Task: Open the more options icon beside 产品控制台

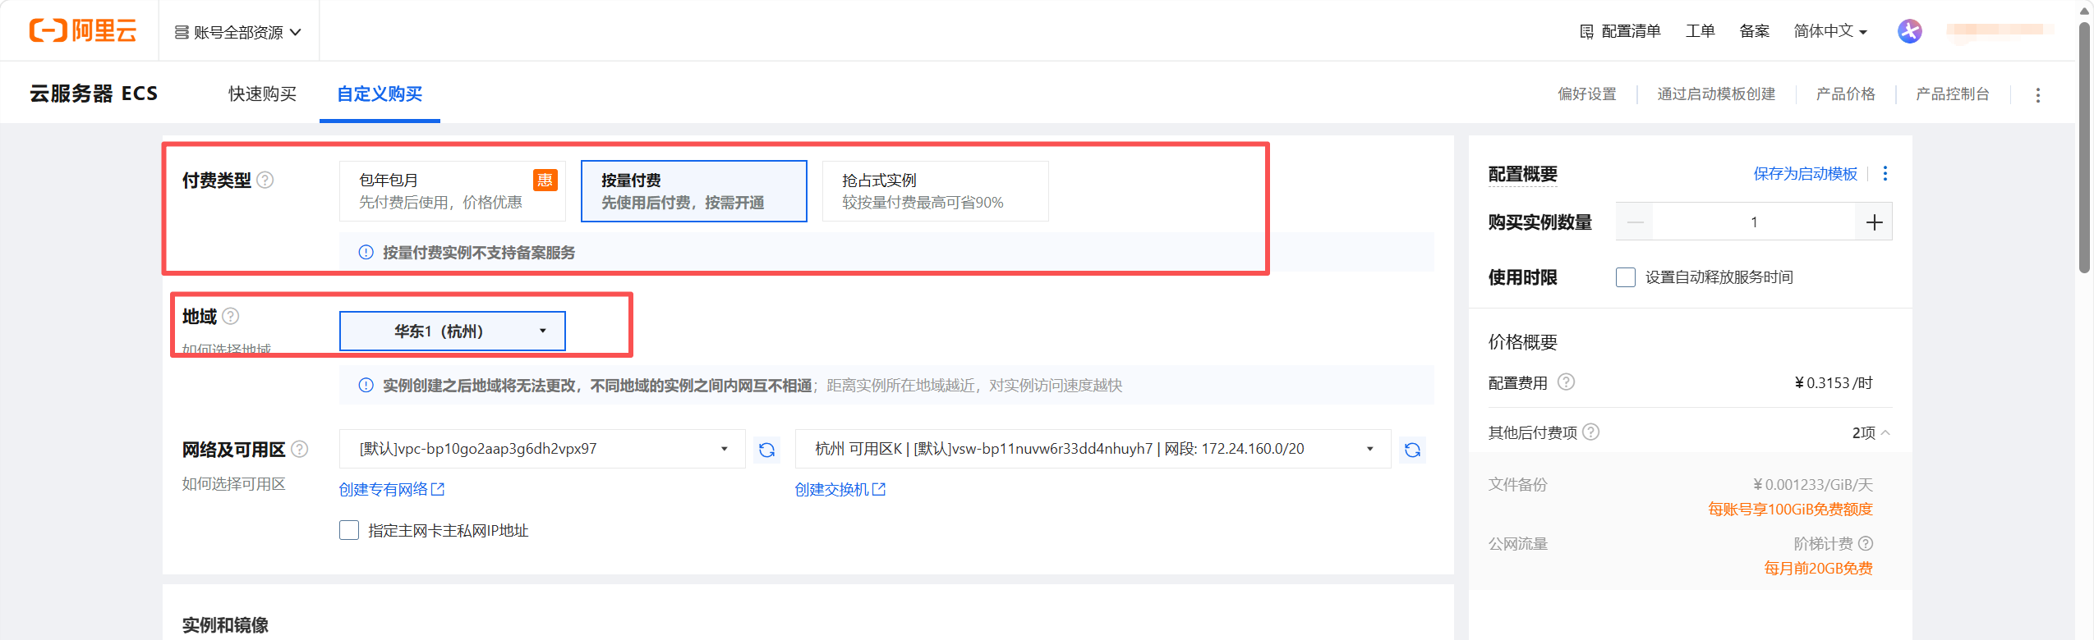Action: pyautogui.click(x=2037, y=95)
